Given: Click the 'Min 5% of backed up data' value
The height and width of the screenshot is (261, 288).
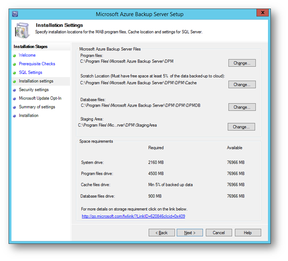Looking at the screenshot, I should [x=171, y=185].
